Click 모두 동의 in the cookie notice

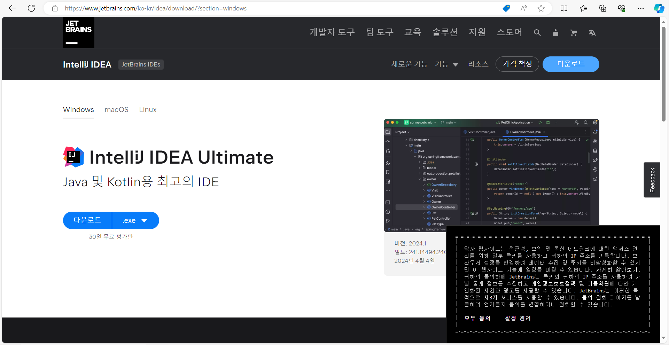[477, 318]
